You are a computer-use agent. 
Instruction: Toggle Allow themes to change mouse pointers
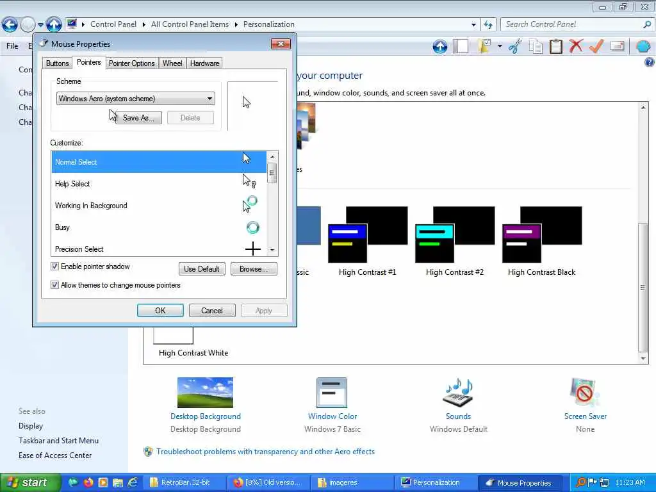(x=54, y=285)
